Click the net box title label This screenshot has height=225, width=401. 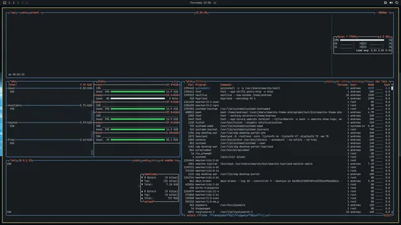13,161
